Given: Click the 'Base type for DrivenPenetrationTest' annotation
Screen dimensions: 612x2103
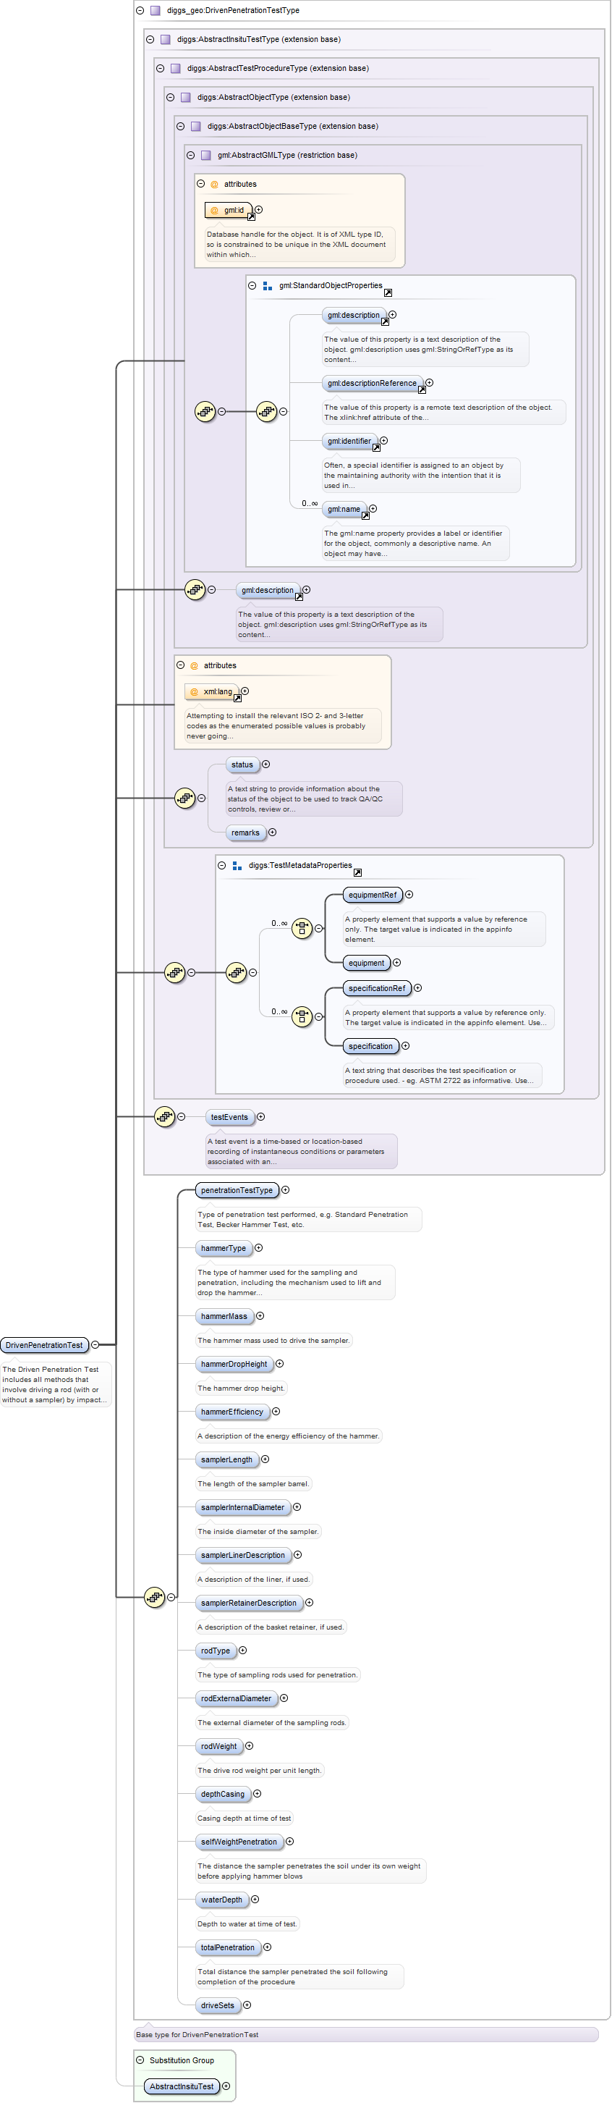Looking at the screenshot, I should coord(197,2034).
